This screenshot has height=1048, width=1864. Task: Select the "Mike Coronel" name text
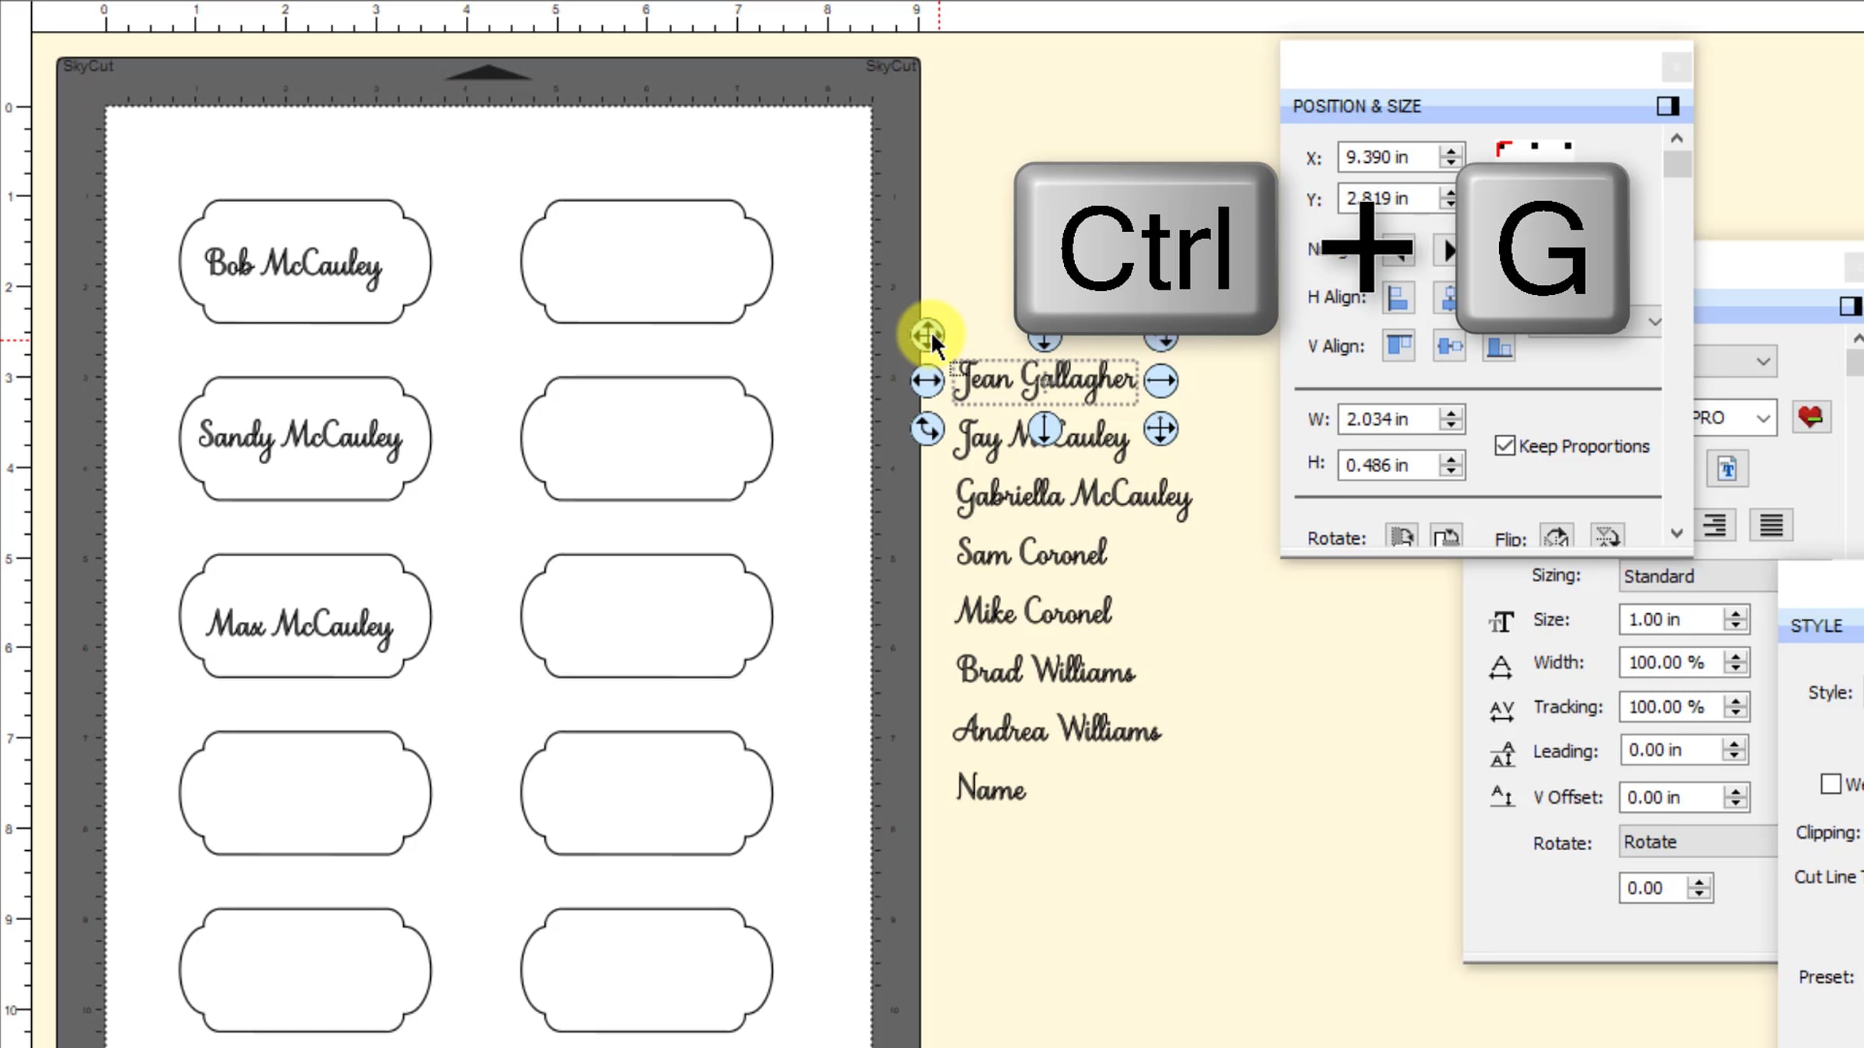[1034, 612]
